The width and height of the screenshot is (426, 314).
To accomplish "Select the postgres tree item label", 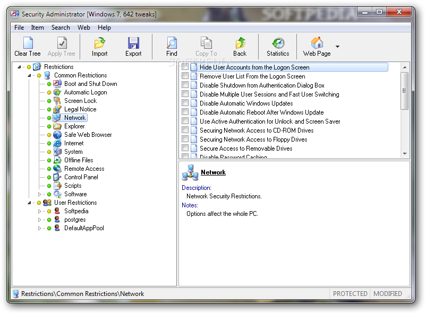I will tap(75, 220).
